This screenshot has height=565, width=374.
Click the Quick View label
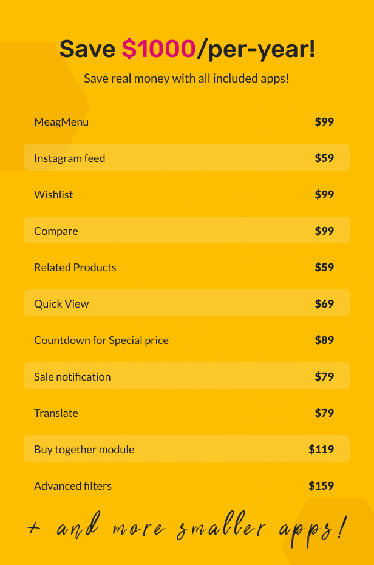point(61,304)
